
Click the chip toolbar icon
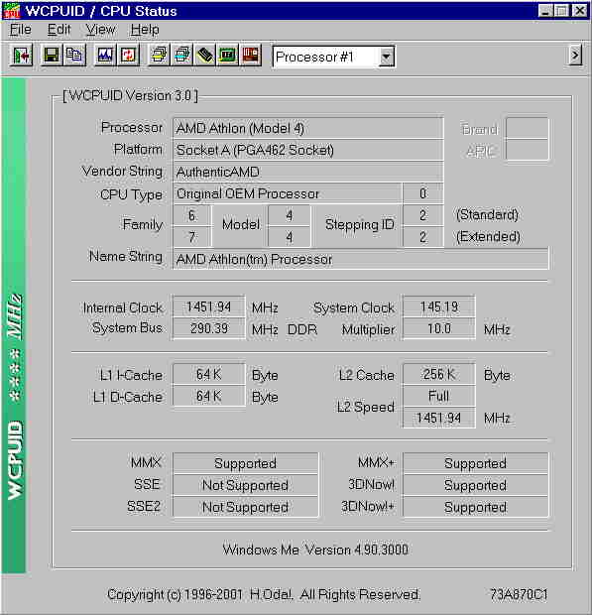(205, 56)
